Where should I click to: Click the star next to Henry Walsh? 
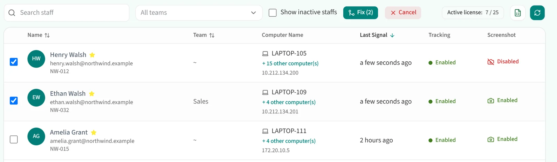click(92, 55)
